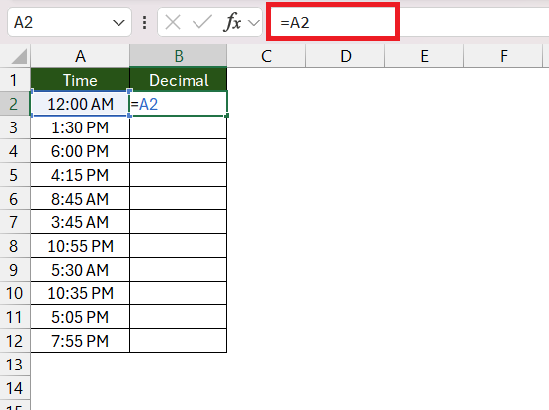Click empty Decimal cell beside 10:55 PM

pos(178,246)
